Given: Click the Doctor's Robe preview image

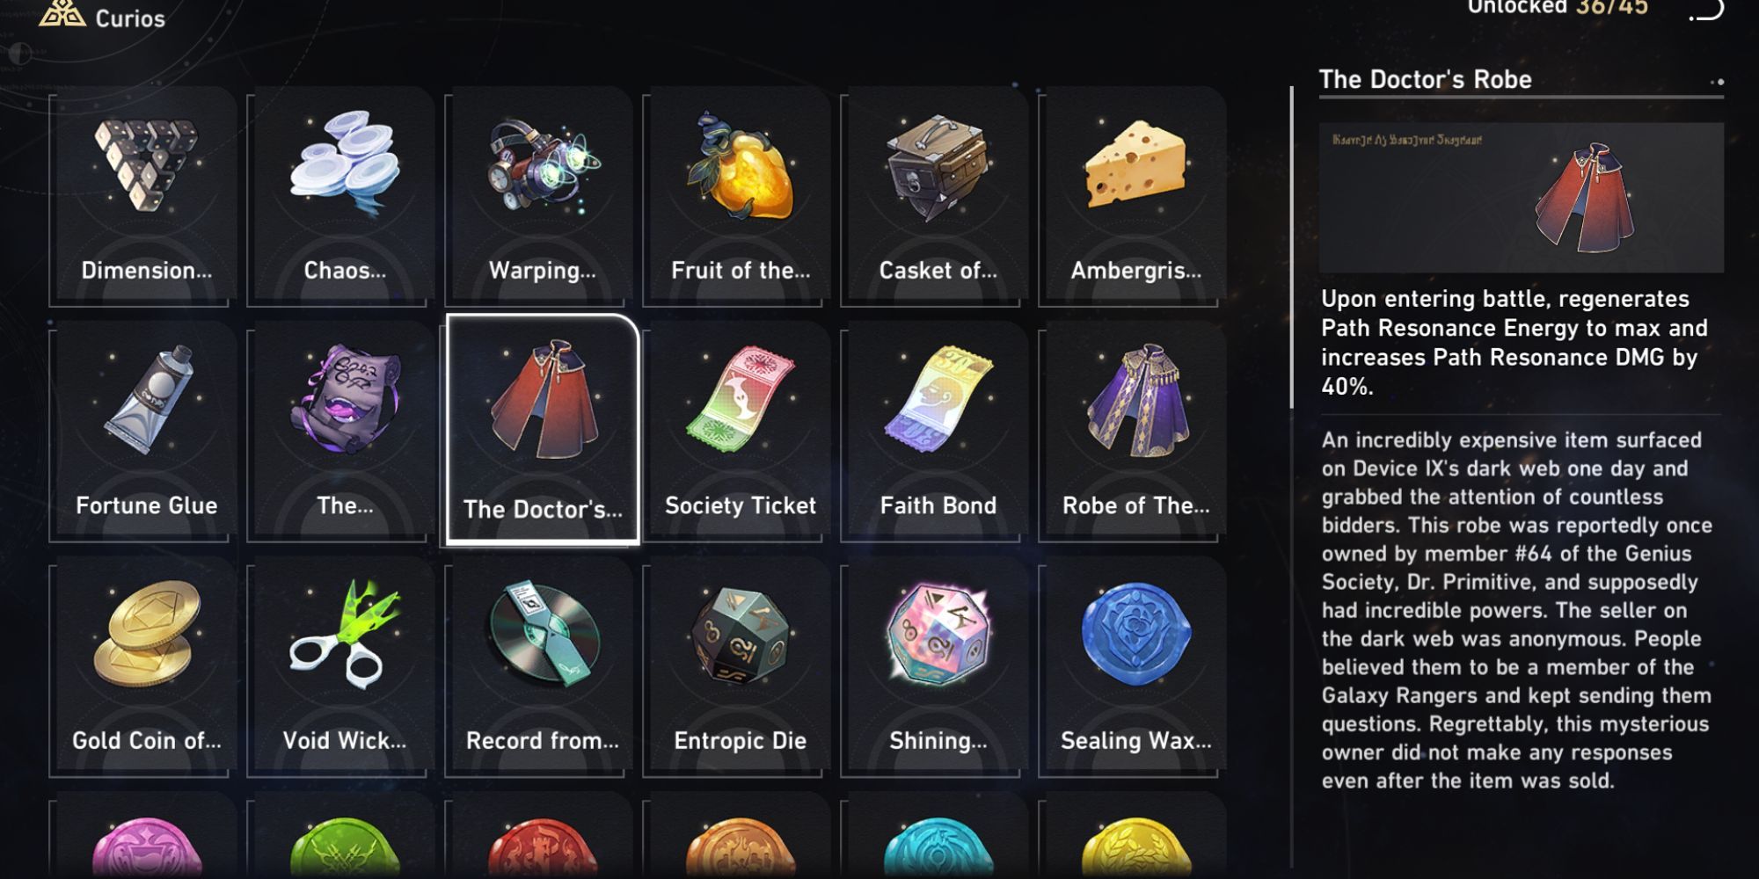Looking at the screenshot, I should point(1521,198).
